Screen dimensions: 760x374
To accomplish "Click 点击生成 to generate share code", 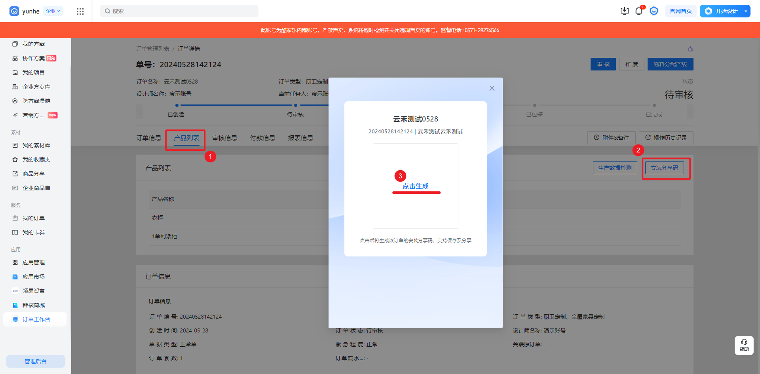I will click(415, 186).
